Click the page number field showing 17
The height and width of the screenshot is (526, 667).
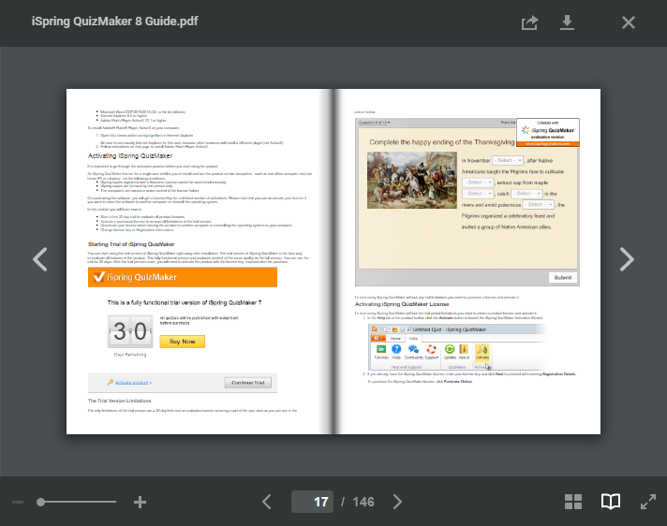312,502
